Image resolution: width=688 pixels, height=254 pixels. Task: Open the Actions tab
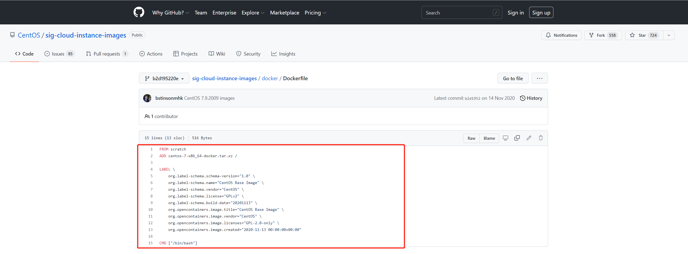[151, 54]
